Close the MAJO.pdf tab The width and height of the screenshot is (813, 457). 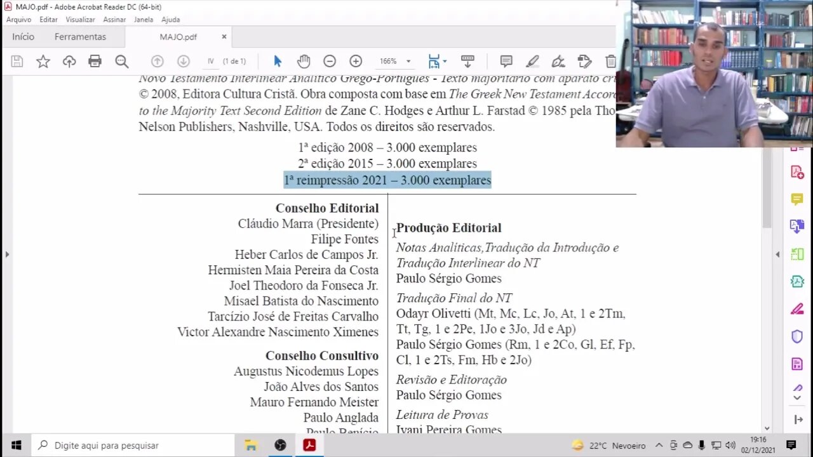point(224,37)
